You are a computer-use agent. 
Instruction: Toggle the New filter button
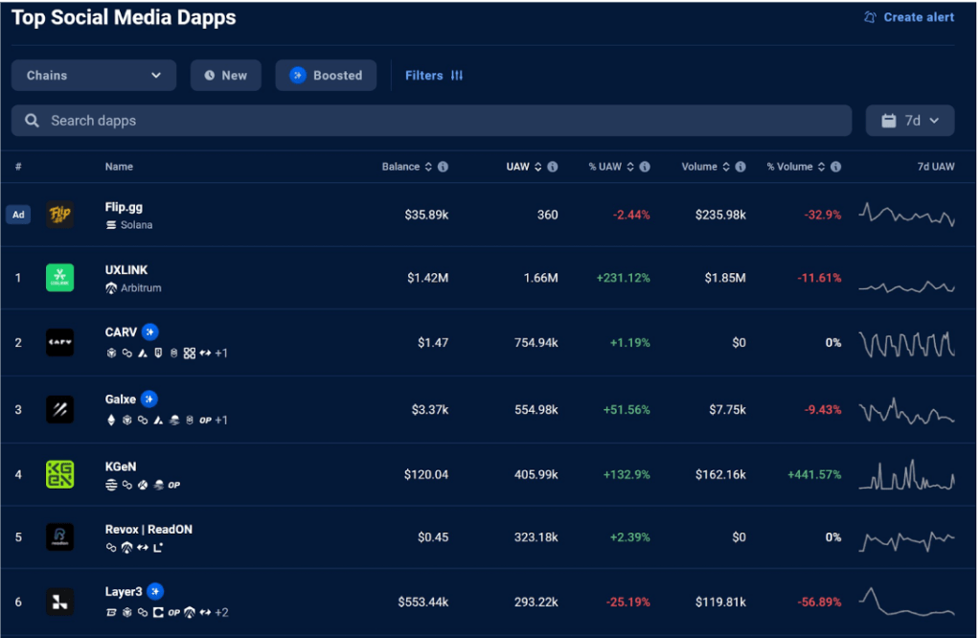[x=226, y=76]
